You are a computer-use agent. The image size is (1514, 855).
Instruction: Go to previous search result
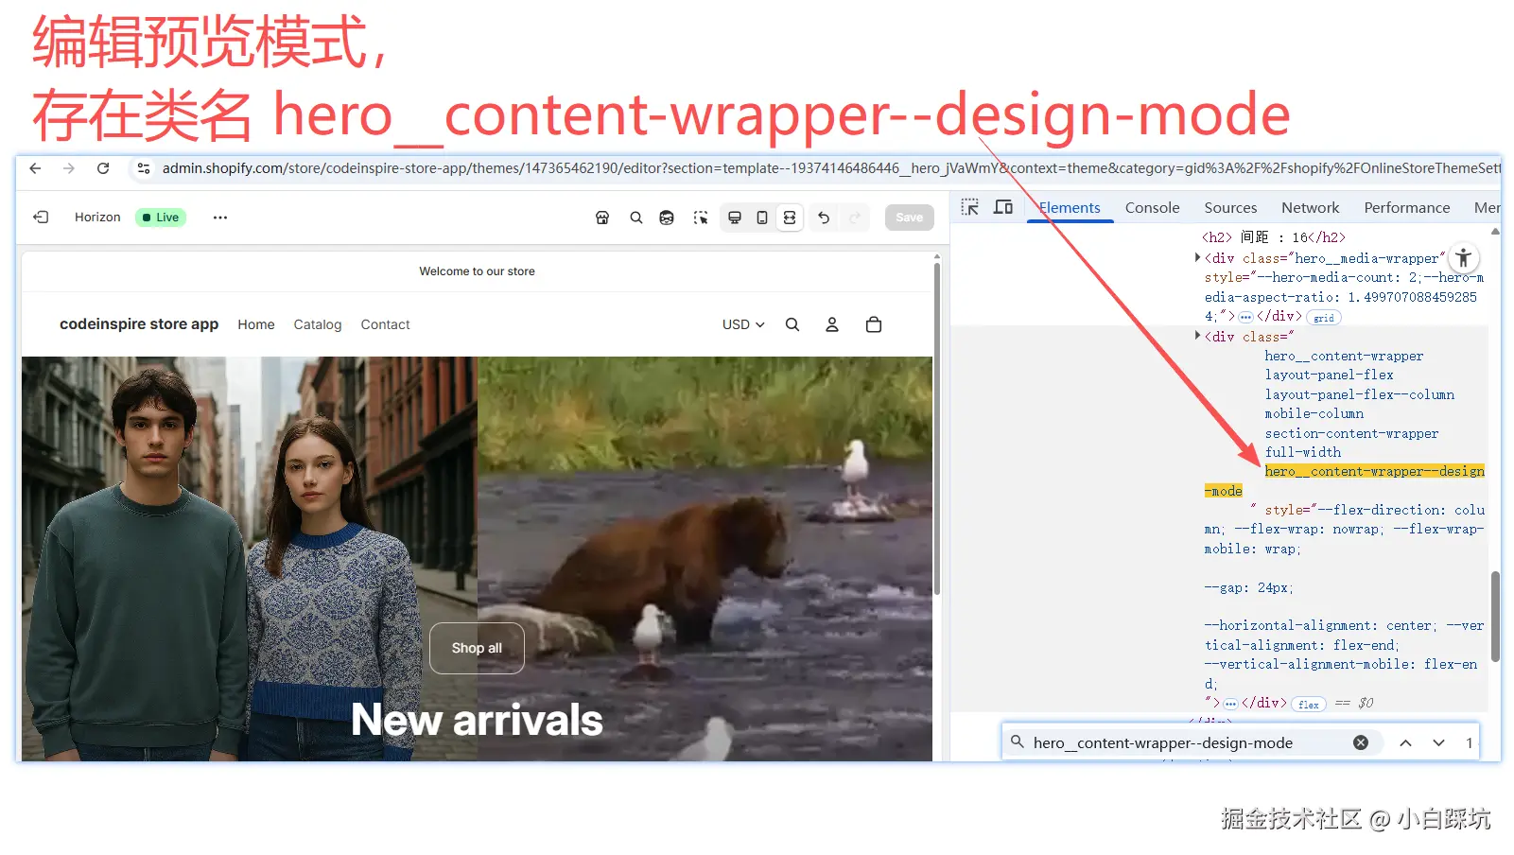click(x=1406, y=743)
